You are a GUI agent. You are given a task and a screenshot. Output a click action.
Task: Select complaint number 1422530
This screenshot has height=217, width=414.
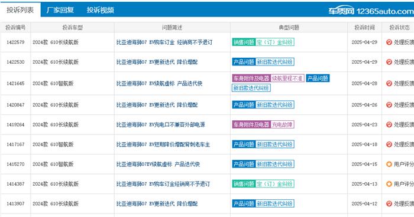(15, 62)
